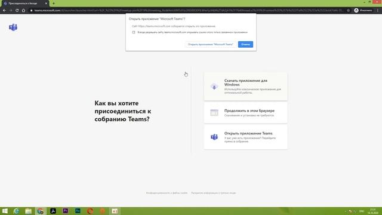Launch Adobe Premiere Pro from the taskbar
Screen dimensions: 382x215
coord(65,211)
